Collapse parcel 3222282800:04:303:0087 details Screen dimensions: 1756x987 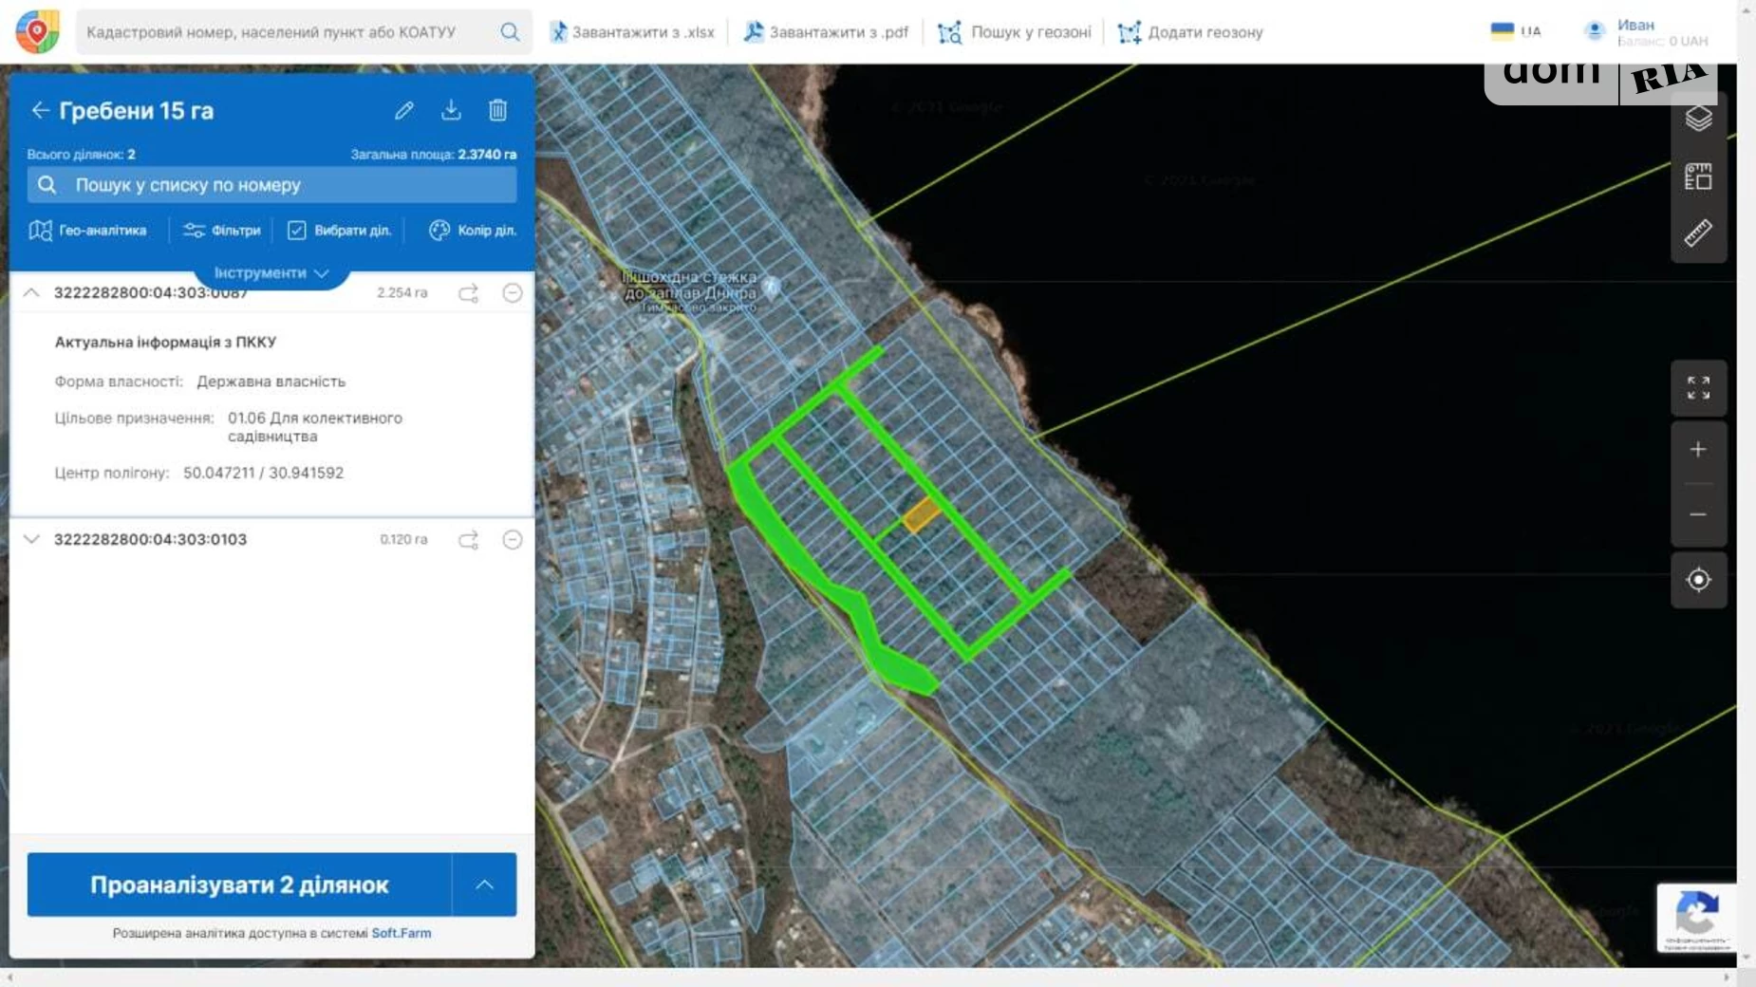tap(31, 292)
